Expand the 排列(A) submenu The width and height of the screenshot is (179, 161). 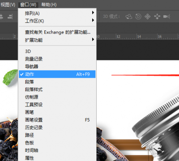pyautogui.click(x=57, y=13)
